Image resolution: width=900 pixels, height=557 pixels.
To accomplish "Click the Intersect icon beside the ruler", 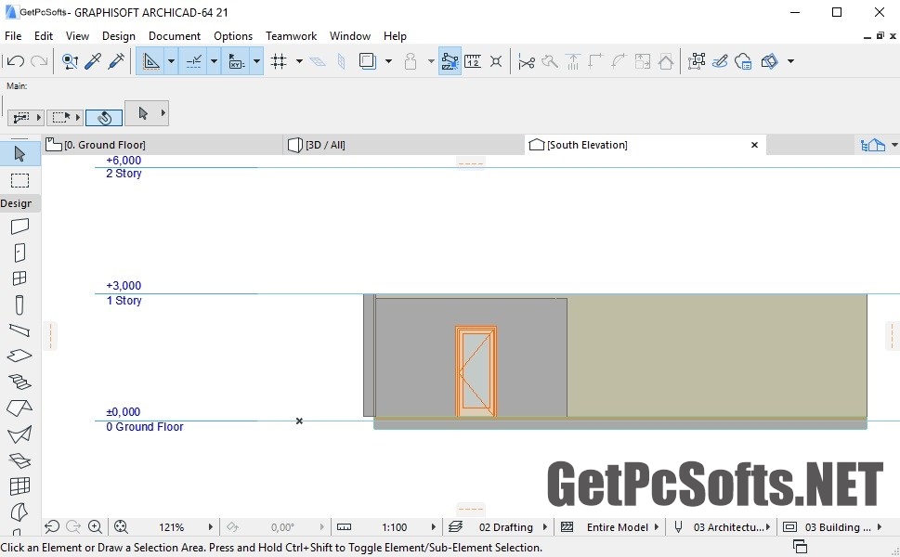I will click(496, 60).
